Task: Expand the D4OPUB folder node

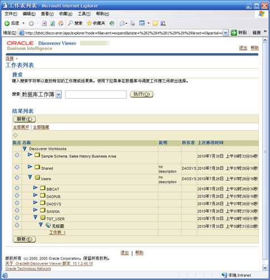Action: pos(36,195)
